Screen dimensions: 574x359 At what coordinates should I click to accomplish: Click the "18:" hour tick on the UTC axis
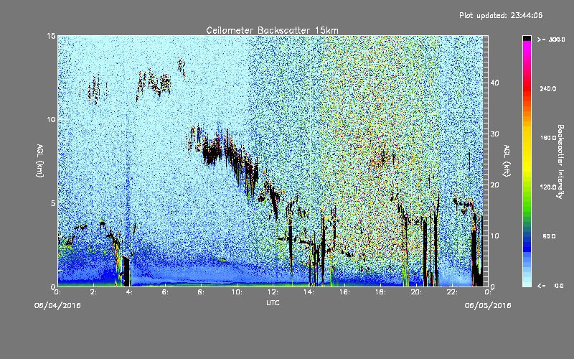pyautogui.click(x=380, y=292)
